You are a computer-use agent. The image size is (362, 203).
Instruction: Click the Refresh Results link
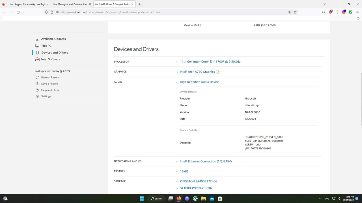(50, 78)
